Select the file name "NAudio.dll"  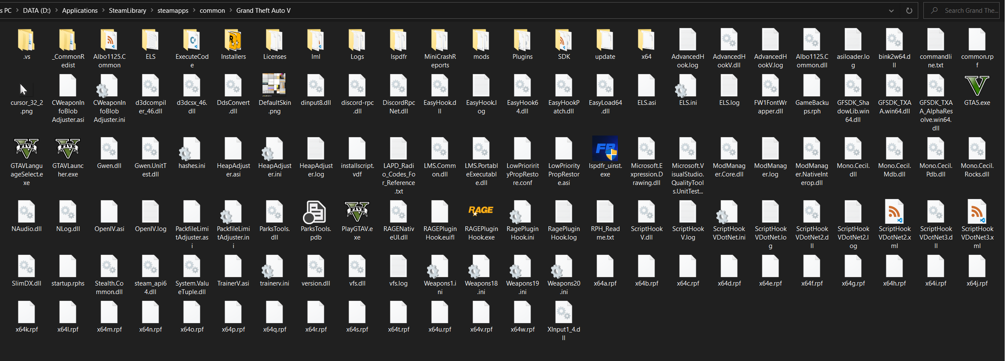26,228
